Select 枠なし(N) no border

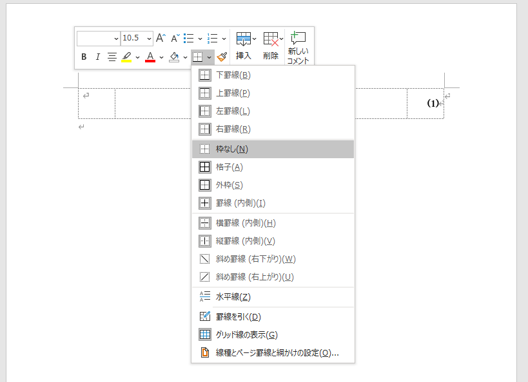pyautogui.click(x=273, y=149)
